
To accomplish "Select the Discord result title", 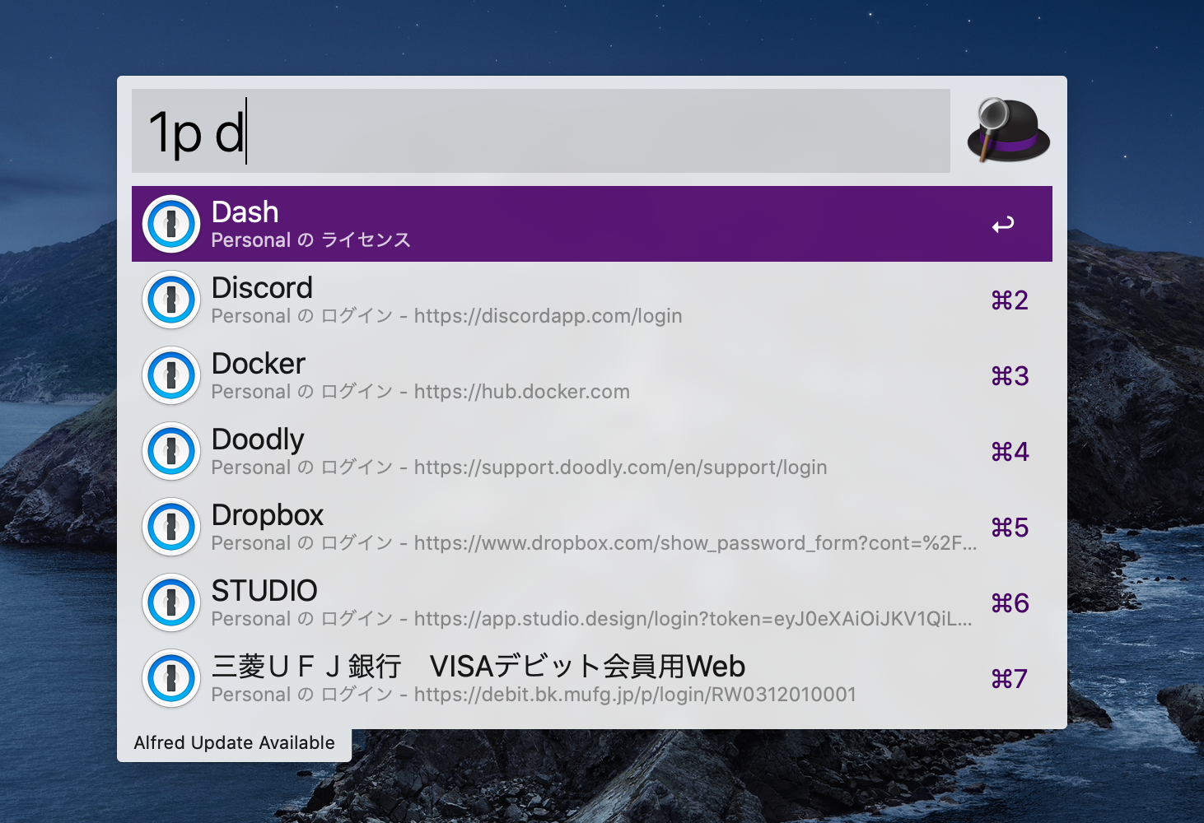I will click(x=263, y=288).
